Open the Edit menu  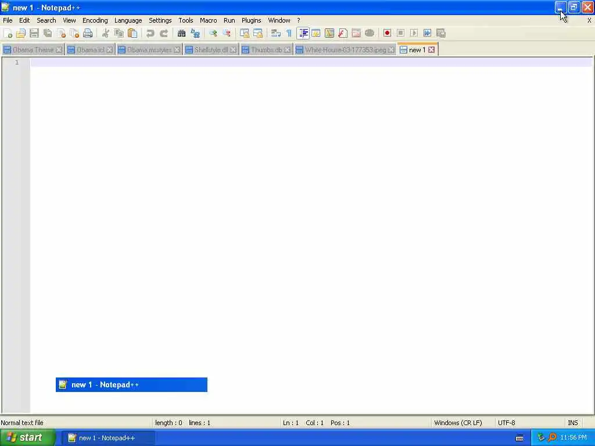[x=24, y=20]
